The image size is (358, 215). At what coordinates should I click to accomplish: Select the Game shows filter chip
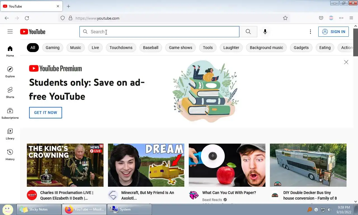(181, 48)
